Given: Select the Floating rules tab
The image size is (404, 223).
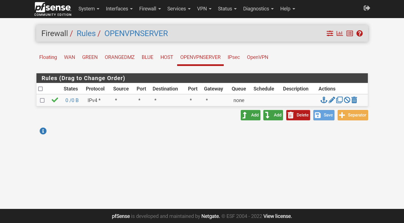Looking at the screenshot, I should [48, 57].
